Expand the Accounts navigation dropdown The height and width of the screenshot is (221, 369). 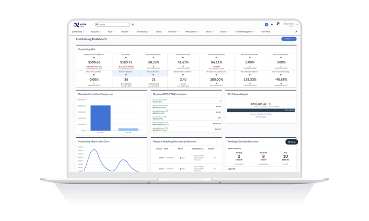point(95,31)
